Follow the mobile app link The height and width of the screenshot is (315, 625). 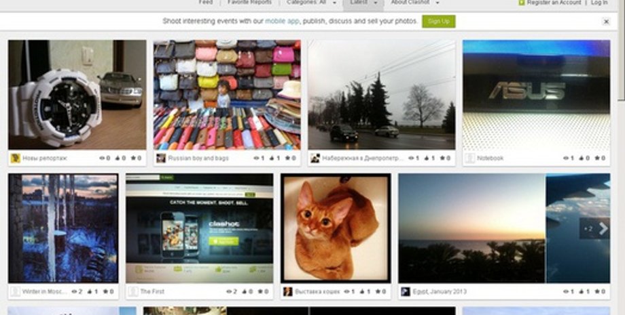coord(282,21)
